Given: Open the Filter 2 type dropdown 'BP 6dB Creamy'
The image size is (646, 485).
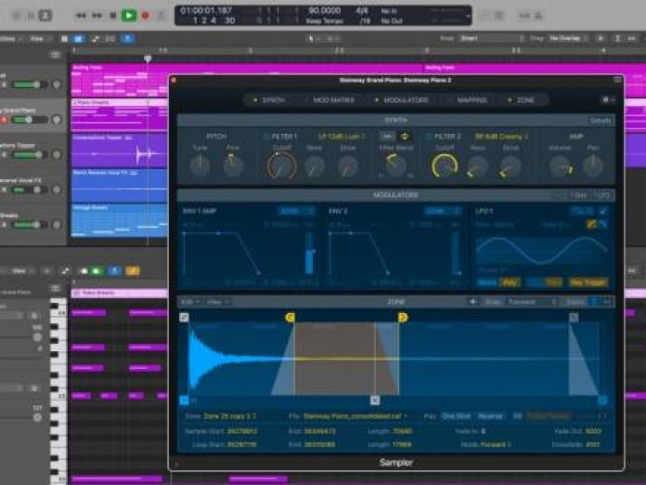Looking at the screenshot, I should tap(502, 136).
